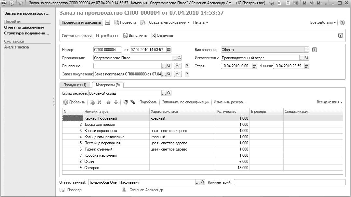This screenshot has width=351, height=197.
Task: Open calendar picker for Старт date
Action: 255,66
